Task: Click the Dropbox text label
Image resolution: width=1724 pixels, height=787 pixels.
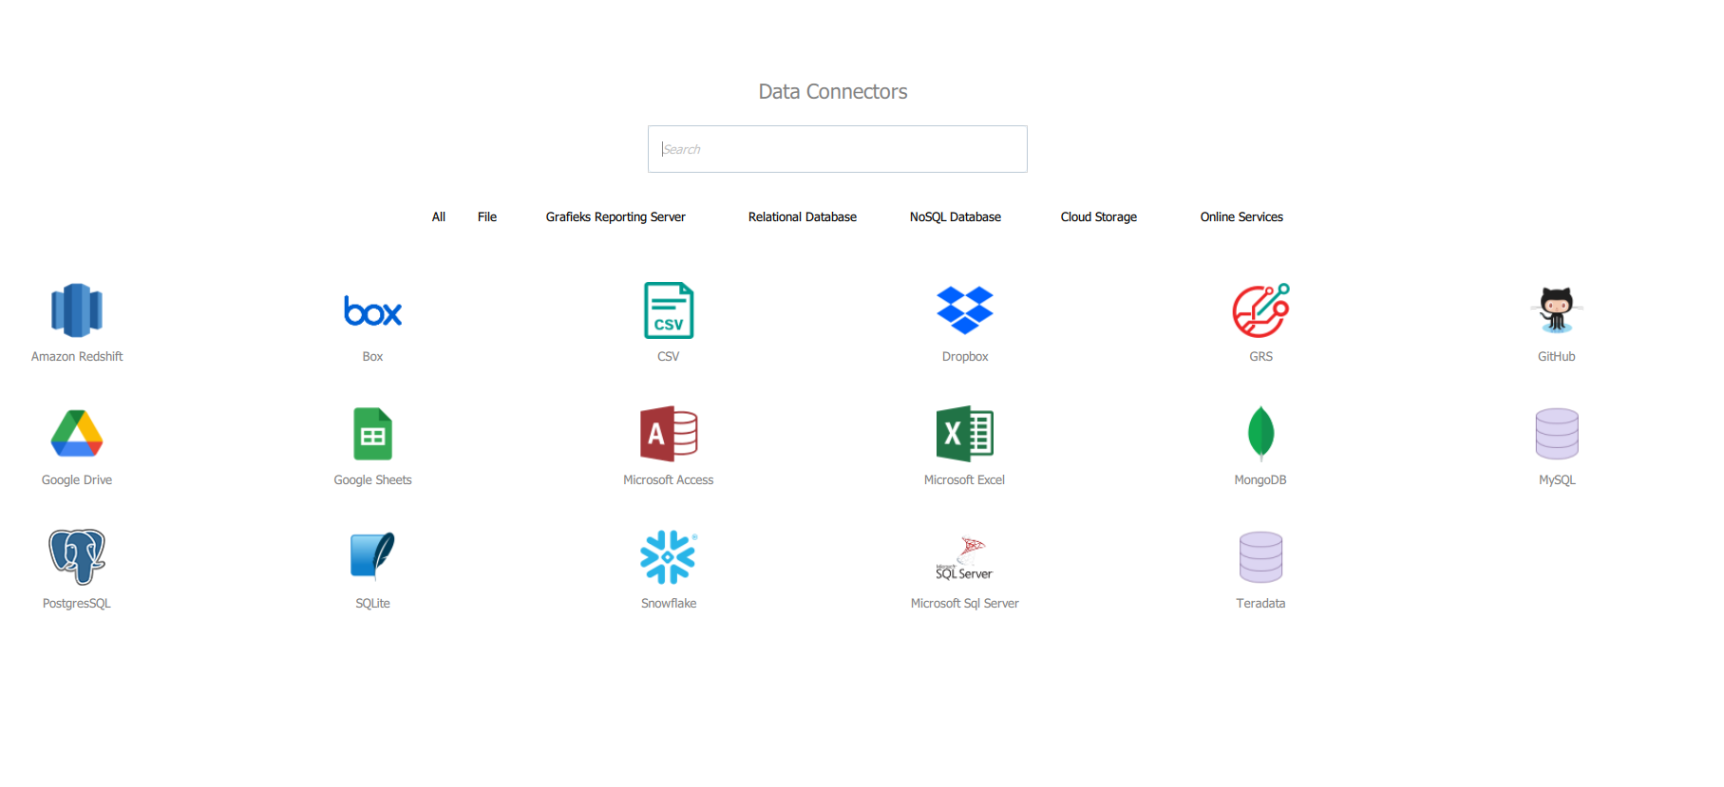Action: 965,357
